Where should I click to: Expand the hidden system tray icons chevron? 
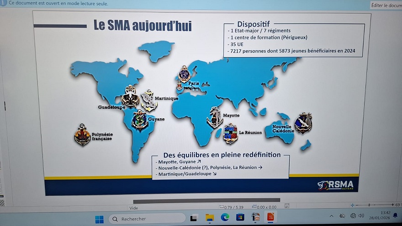(331, 215)
